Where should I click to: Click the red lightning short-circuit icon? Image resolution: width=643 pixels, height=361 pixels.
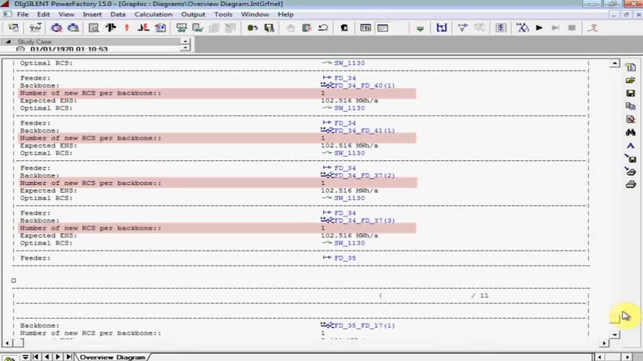pos(126,28)
